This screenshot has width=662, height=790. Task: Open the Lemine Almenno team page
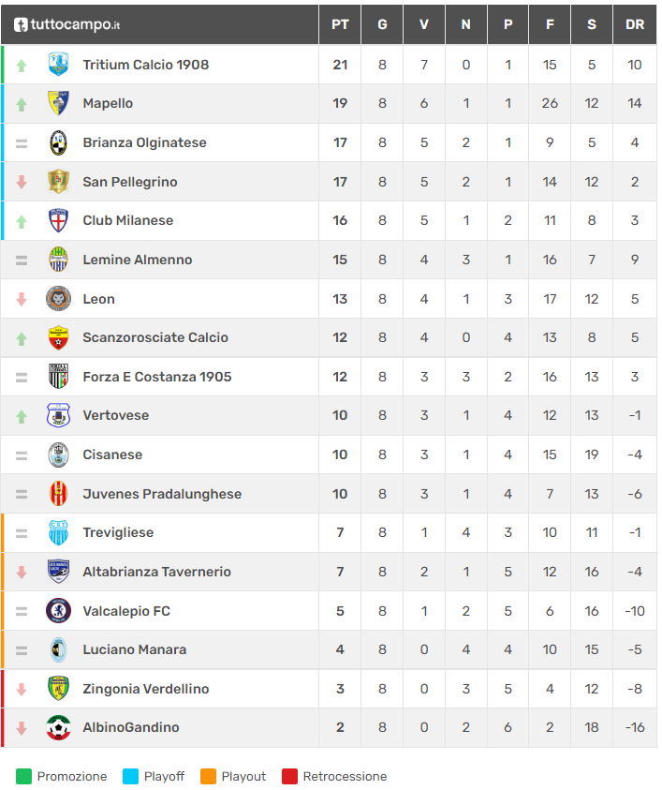[137, 260]
